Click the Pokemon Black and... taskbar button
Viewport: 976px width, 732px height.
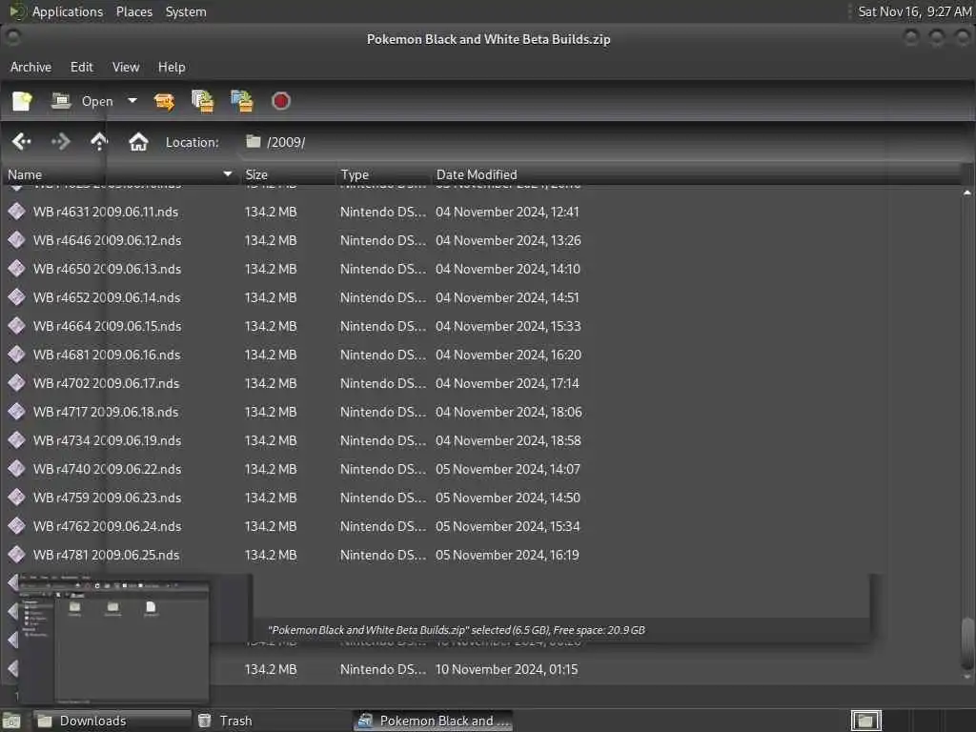434,721
